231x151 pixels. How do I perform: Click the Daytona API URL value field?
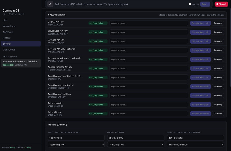[149, 50]
